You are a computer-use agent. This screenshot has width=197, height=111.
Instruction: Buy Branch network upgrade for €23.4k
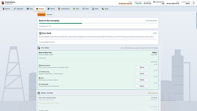(x=142, y=67)
